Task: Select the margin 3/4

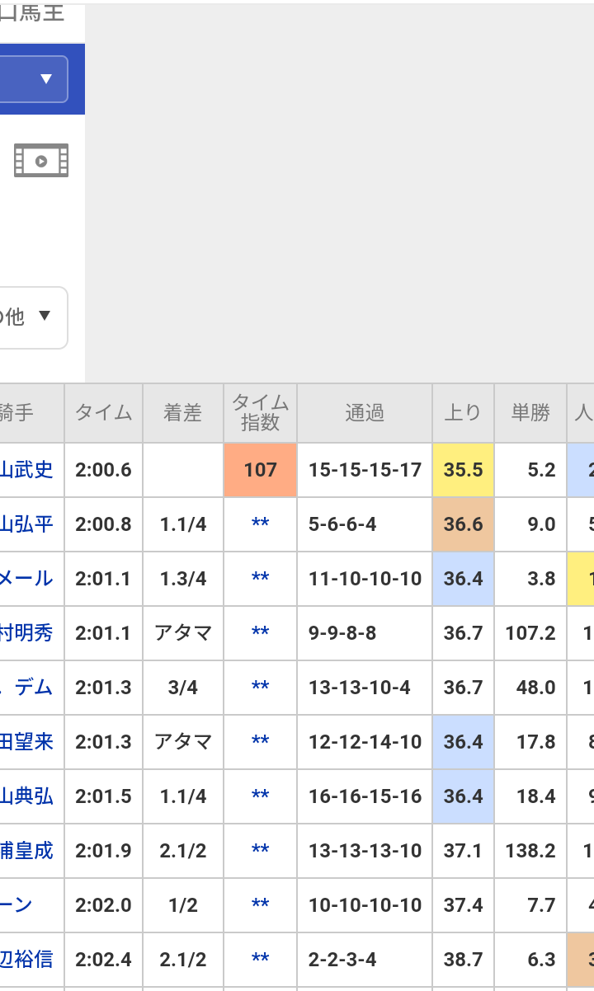Action: pos(182,688)
